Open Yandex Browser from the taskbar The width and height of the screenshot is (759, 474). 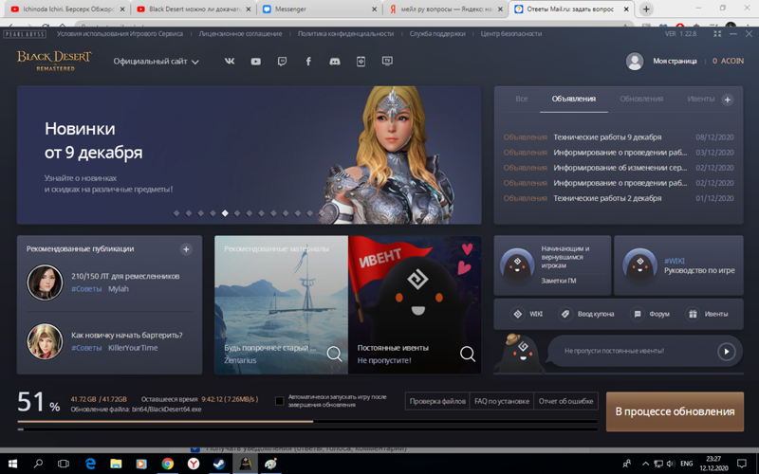click(x=194, y=464)
